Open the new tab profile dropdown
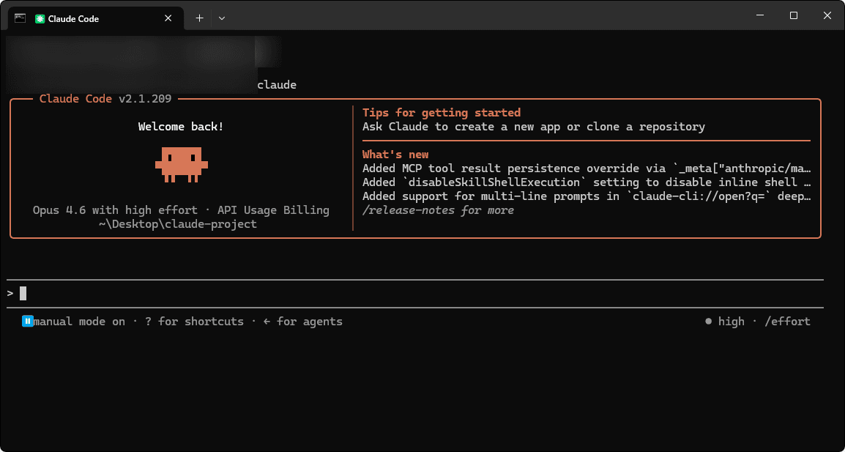 221,18
